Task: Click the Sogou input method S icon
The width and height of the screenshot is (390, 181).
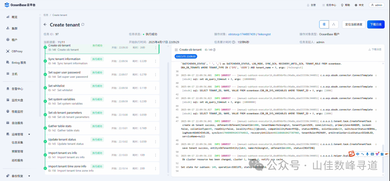Action: (x=351, y=154)
